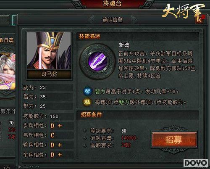Click the 等级要求 diamond bullet
Screen dimensions: 210x169
tap(85, 131)
